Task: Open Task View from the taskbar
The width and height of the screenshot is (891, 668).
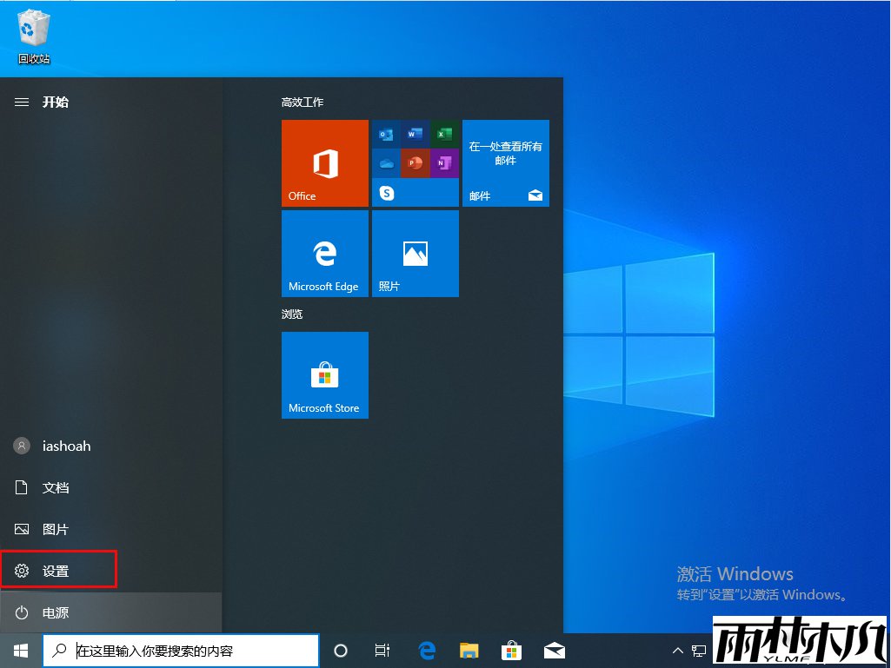Action: tap(382, 650)
